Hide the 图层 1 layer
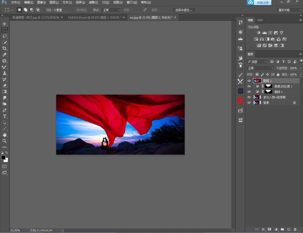Image resolution: width=303 pixels, height=233 pixels. point(249,81)
